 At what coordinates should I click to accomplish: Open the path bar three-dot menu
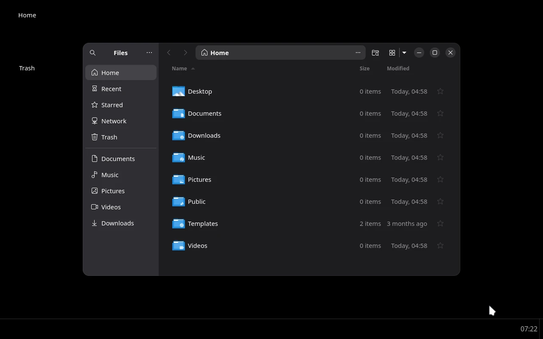pyautogui.click(x=358, y=53)
